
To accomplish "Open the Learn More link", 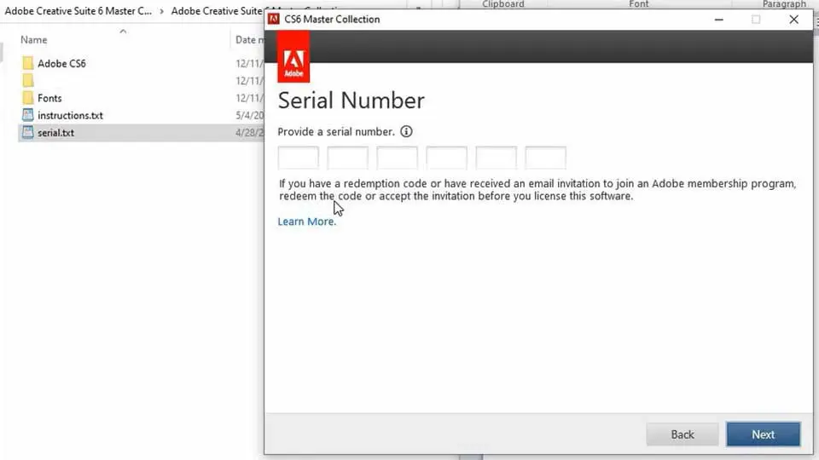I will pos(306,221).
